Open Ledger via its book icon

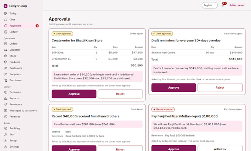click(x=6, y=32)
